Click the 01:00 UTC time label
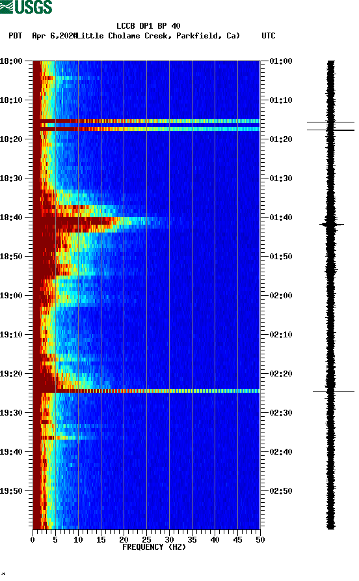Screen dimensions: 359x581 pyautogui.click(x=281, y=61)
